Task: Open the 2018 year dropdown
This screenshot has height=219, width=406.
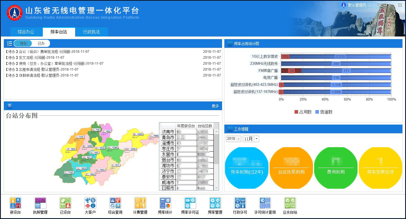Action: point(233,139)
